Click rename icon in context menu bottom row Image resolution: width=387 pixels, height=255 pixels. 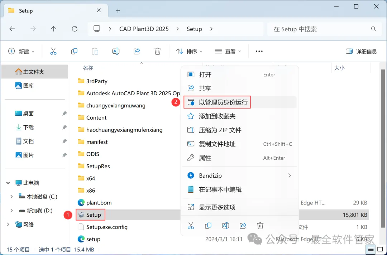[225, 226]
